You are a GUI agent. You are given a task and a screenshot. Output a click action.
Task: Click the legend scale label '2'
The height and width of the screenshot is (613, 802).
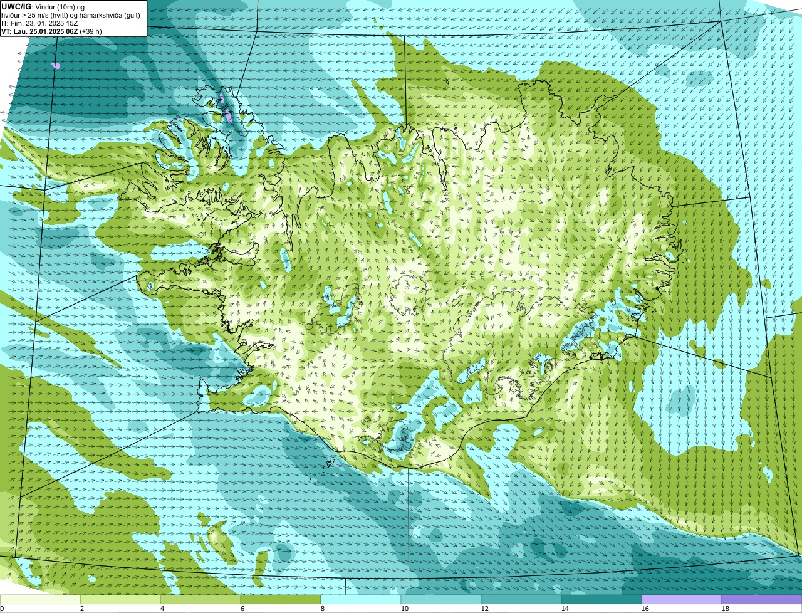82,609
